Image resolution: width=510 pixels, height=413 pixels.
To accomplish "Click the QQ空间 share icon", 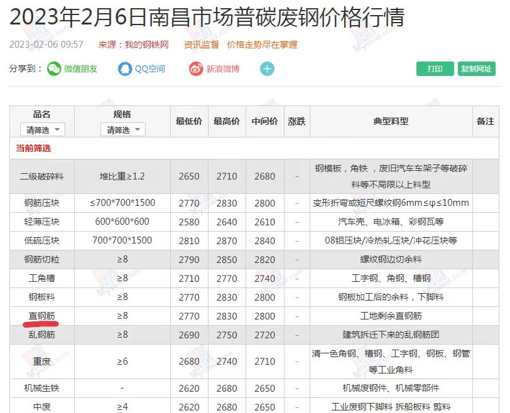I will [126, 69].
